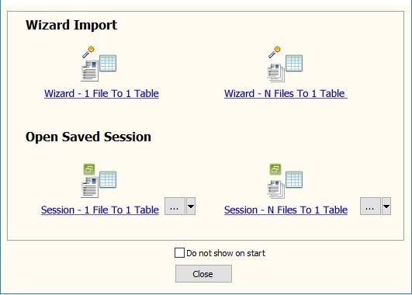Click the Close button
This screenshot has width=412, height=295.
pos(203,274)
